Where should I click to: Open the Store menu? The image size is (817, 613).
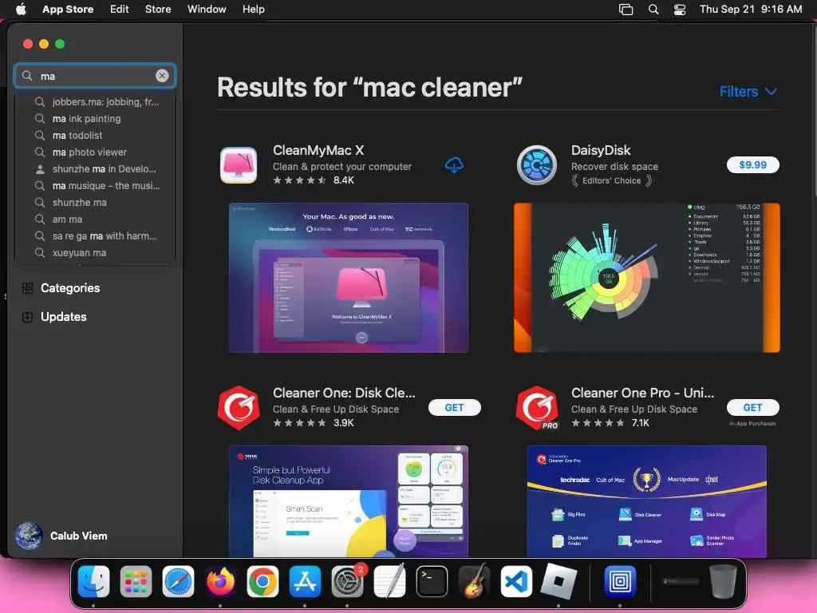pyautogui.click(x=158, y=9)
